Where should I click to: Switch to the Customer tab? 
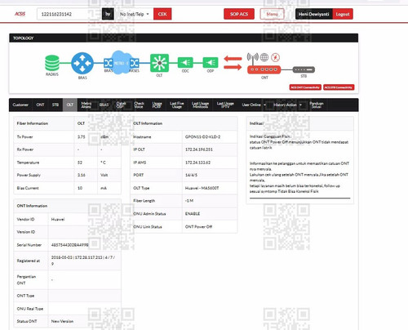(x=20, y=105)
